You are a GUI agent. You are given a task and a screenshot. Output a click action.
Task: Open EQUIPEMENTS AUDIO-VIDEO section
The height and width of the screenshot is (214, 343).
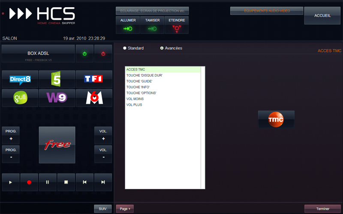tap(267, 11)
